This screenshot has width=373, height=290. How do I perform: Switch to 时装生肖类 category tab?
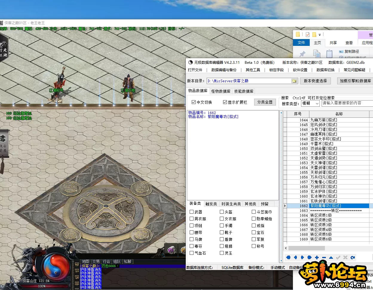click(231, 204)
